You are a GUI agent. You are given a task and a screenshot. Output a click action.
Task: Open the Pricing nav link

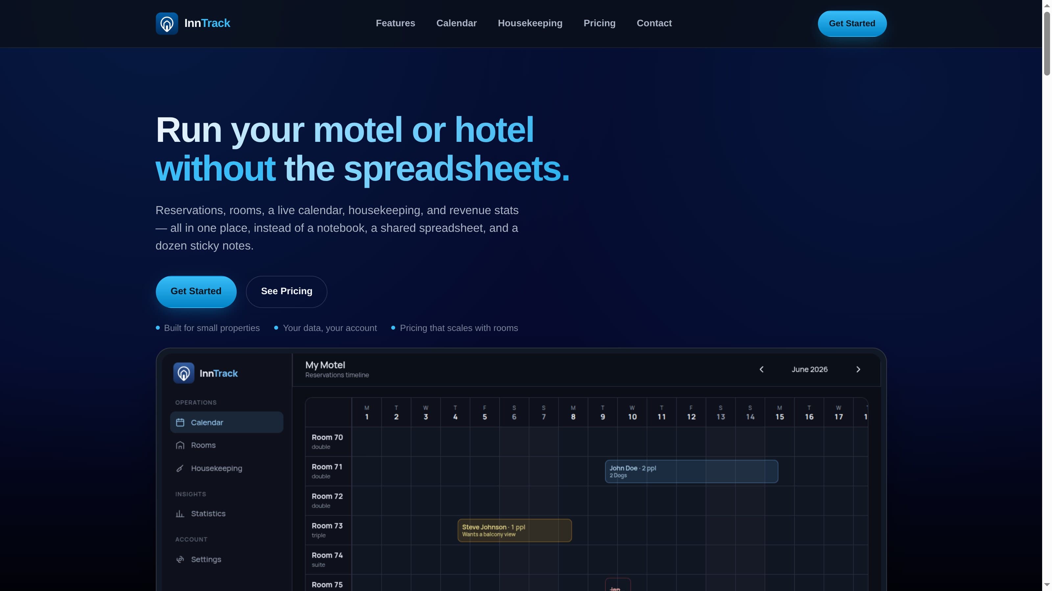click(599, 23)
